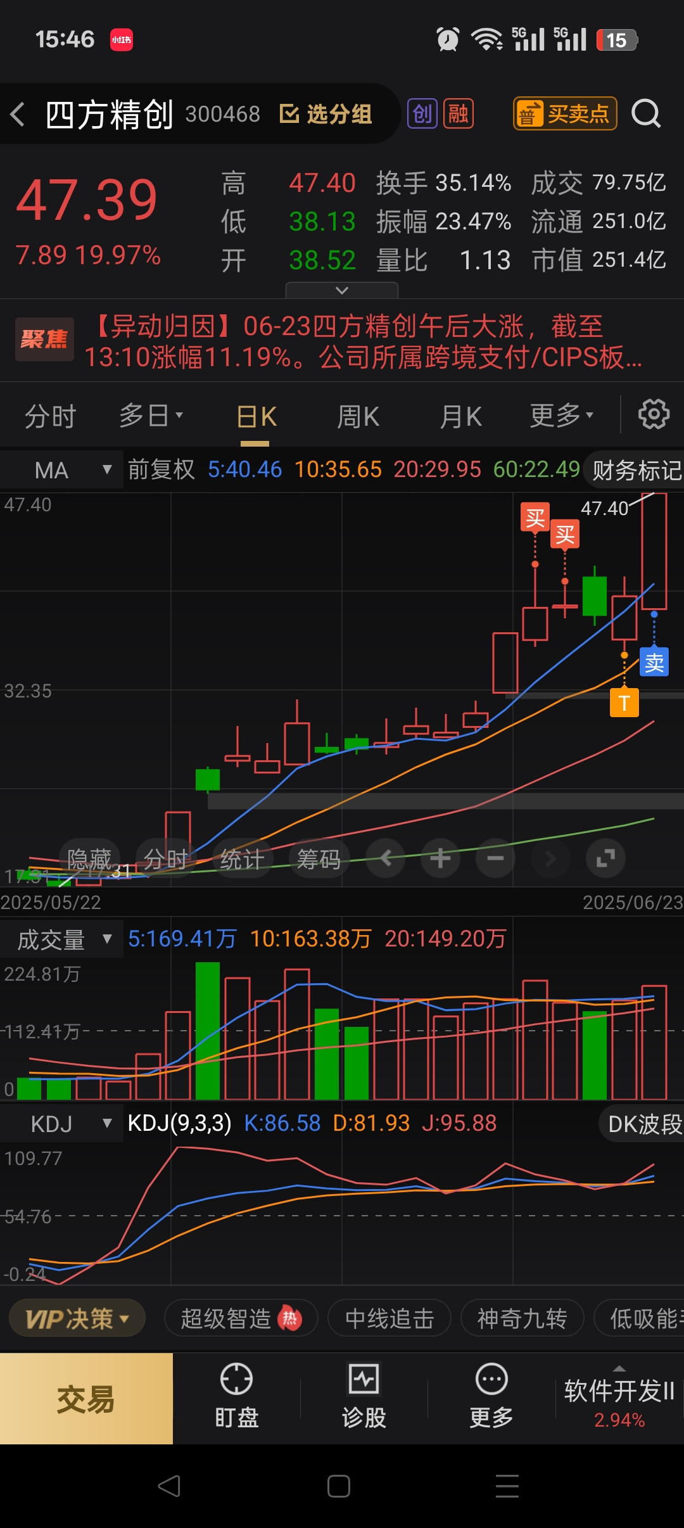The image size is (684, 1528).
Task: Toggle 财务标记 financial markers
Action: [635, 470]
